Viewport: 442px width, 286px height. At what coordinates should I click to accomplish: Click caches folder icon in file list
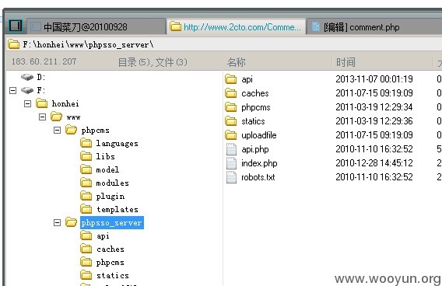tap(231, 93)
